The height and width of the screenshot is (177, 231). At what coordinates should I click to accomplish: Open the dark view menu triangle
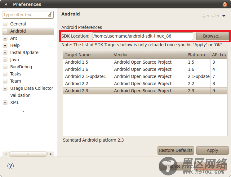pyautogui.click(x=224, y=16)
